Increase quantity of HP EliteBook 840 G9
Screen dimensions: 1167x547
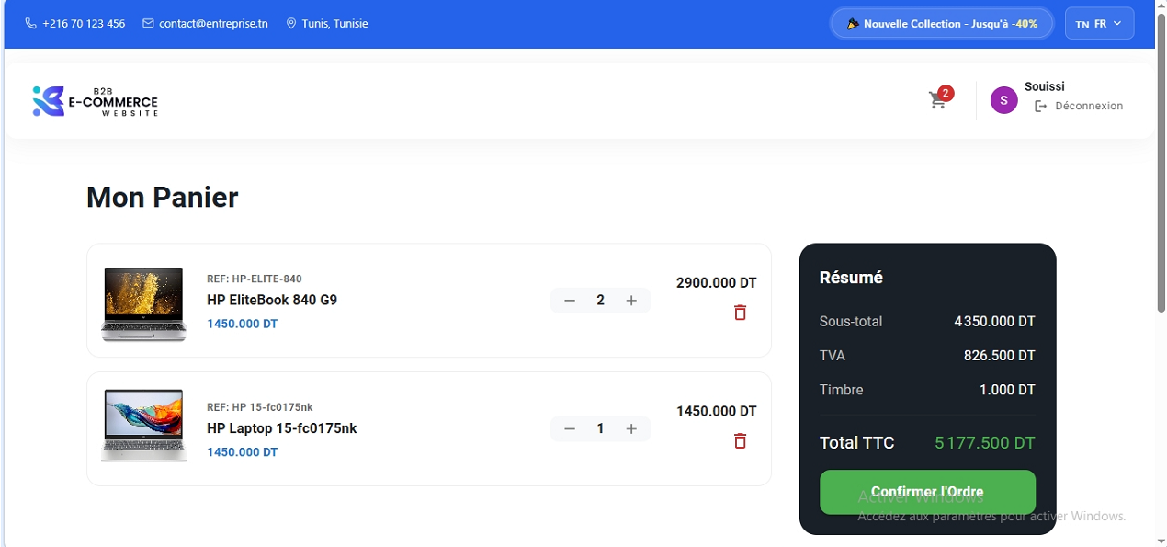(631, 301)
